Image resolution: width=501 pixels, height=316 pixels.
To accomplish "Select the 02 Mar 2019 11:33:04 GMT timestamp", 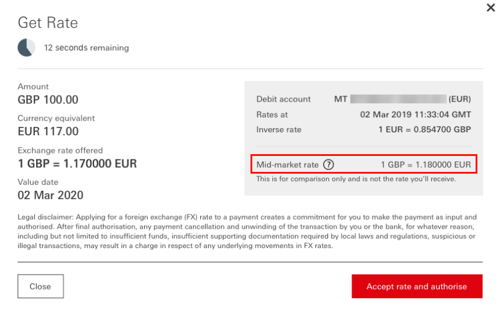I will [415, 115].
